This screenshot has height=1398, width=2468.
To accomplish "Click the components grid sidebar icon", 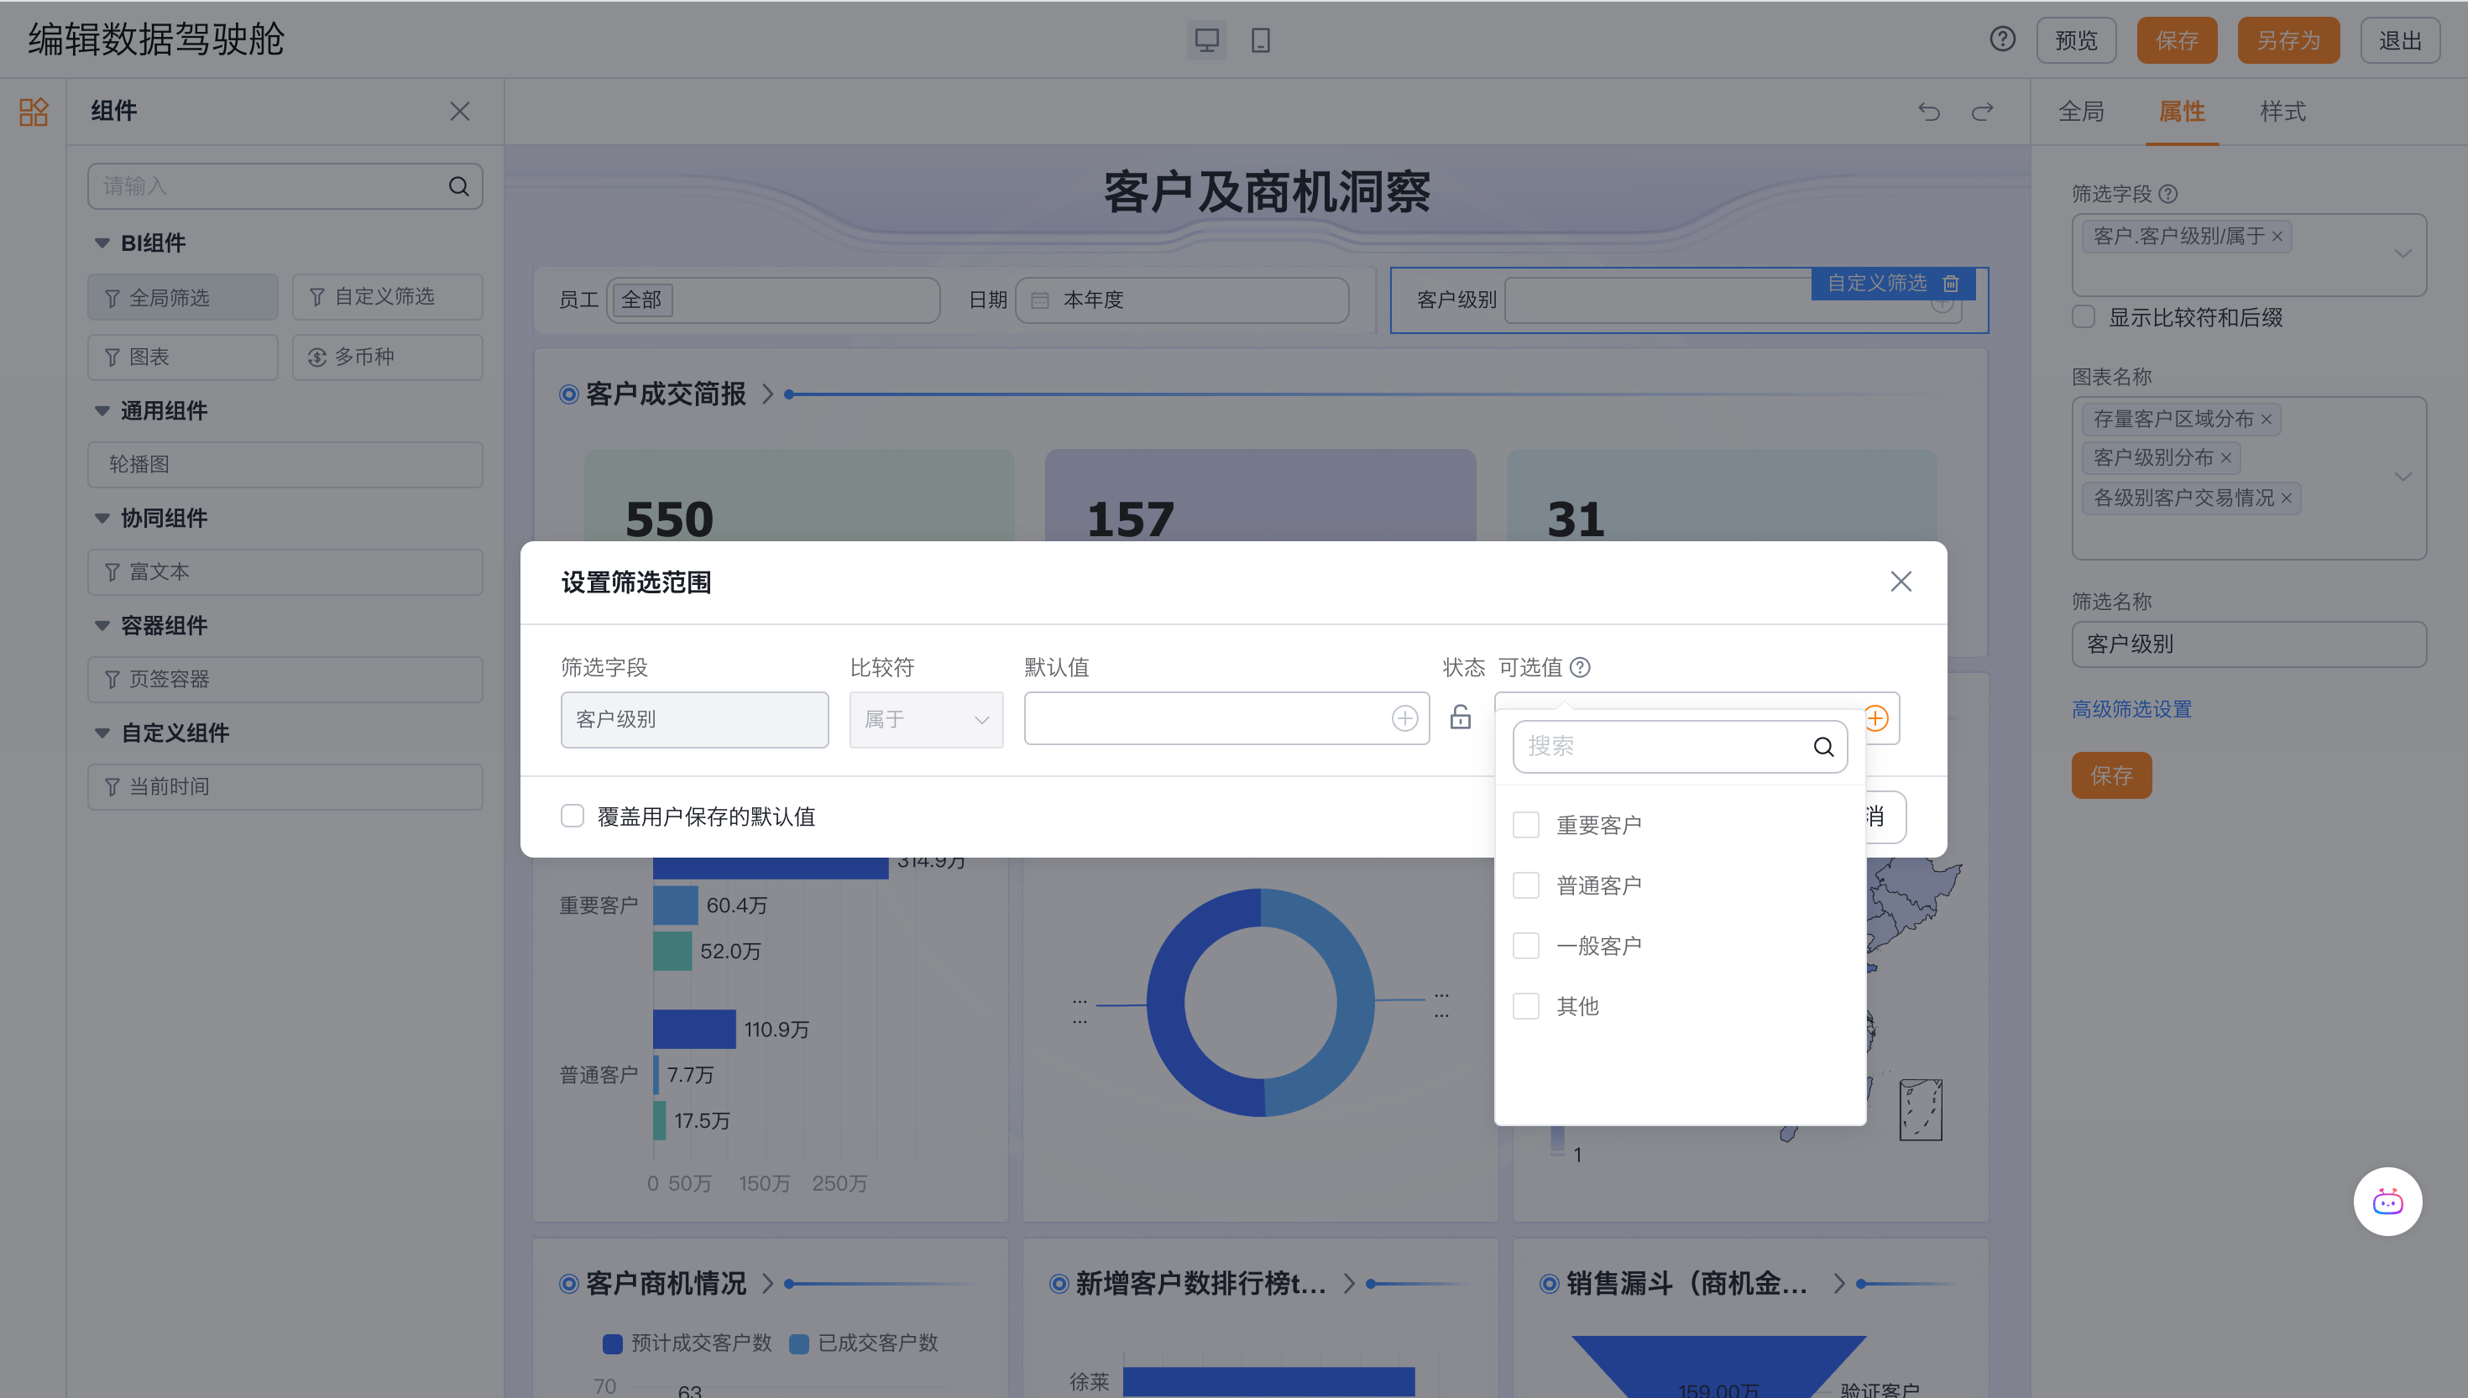I will pos(34,112).
